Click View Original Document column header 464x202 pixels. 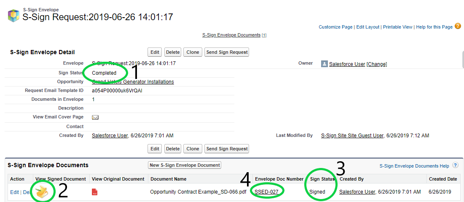point(118,179)
